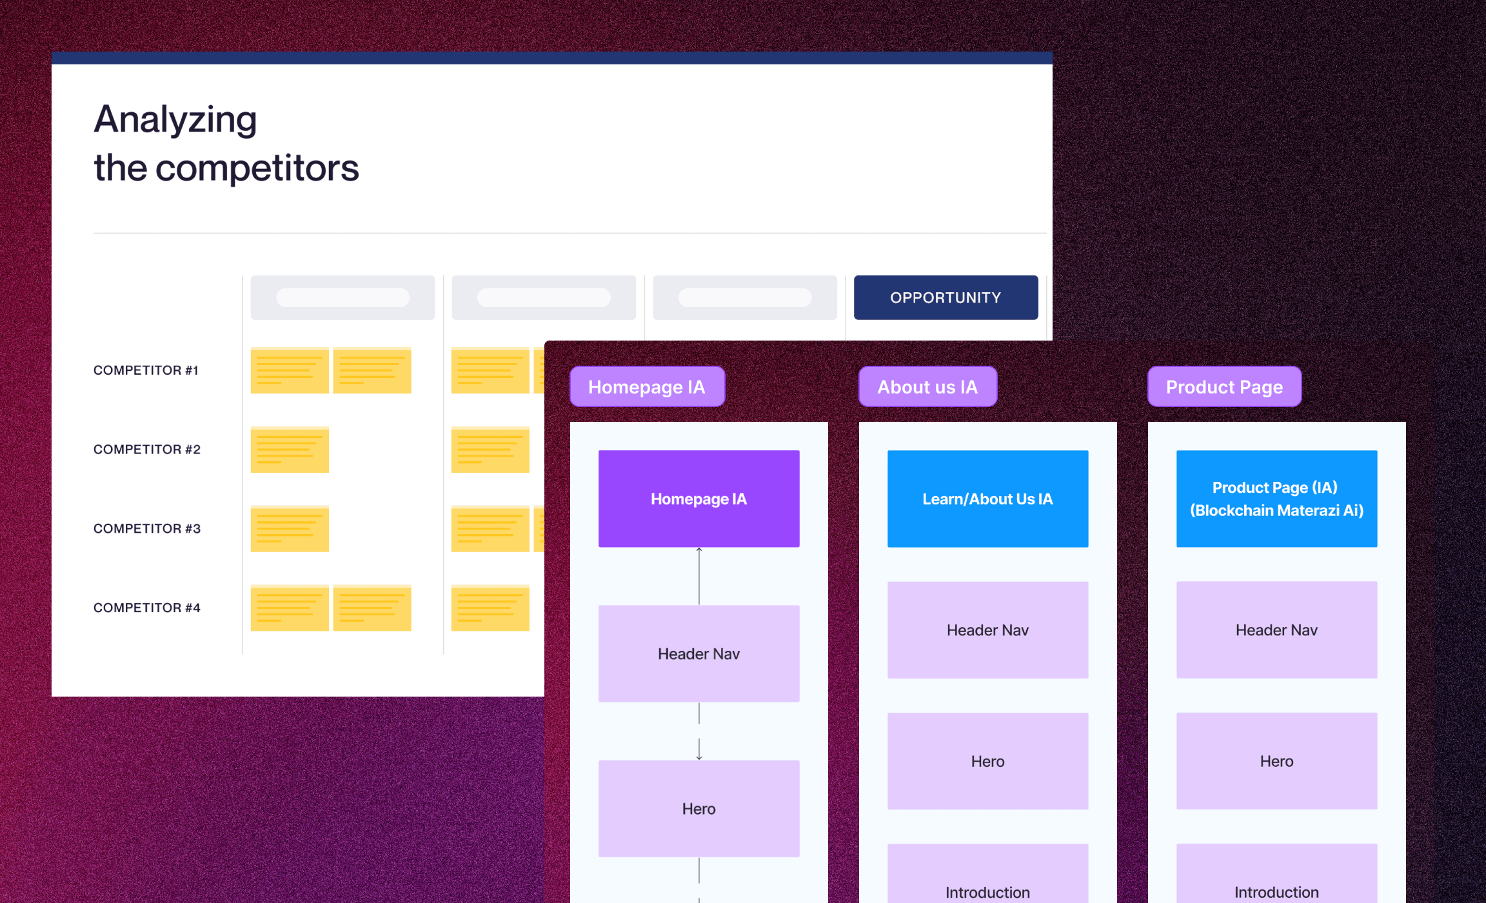Click the COMPETITOR #4 row label

[147, 608]
